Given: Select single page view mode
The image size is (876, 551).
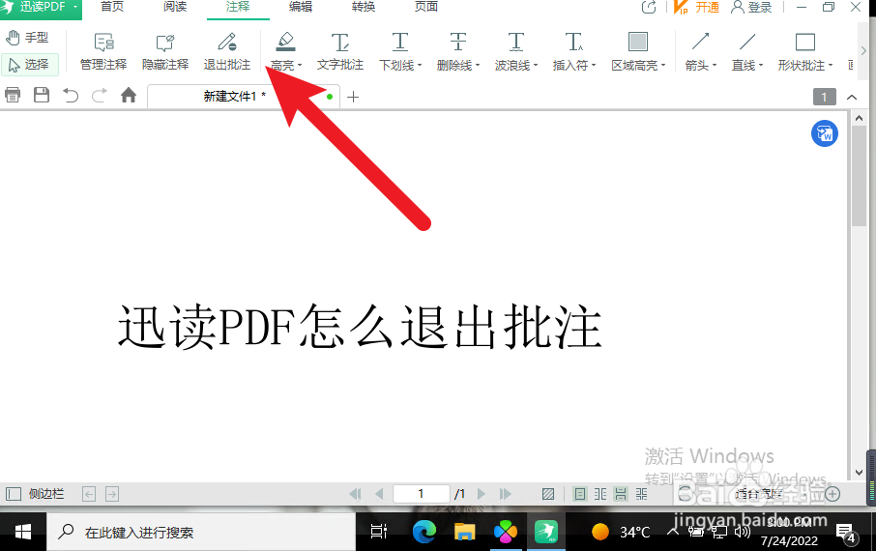Looking at the screenshot, I should (580, 494).
